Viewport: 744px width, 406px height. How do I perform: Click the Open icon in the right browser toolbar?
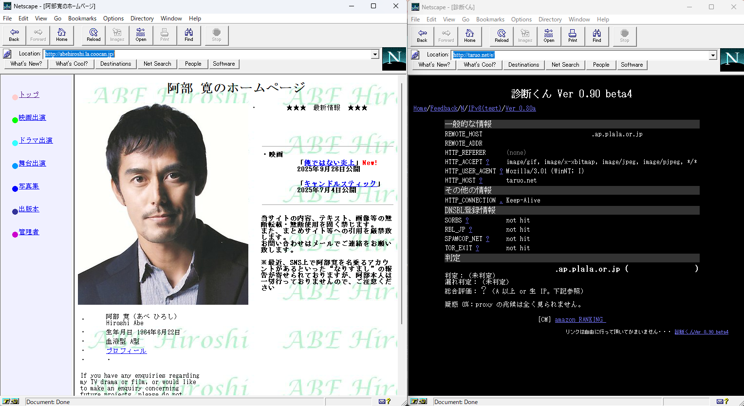[x=549, y=36]
